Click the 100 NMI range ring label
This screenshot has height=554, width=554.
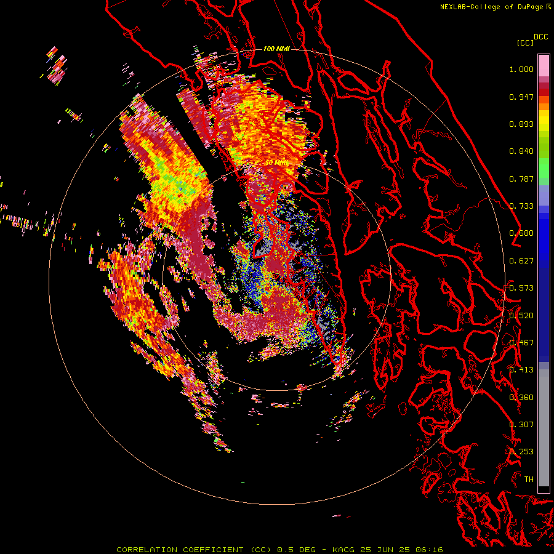pos(276,49)
